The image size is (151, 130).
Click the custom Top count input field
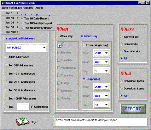click(x=23, y=107)
